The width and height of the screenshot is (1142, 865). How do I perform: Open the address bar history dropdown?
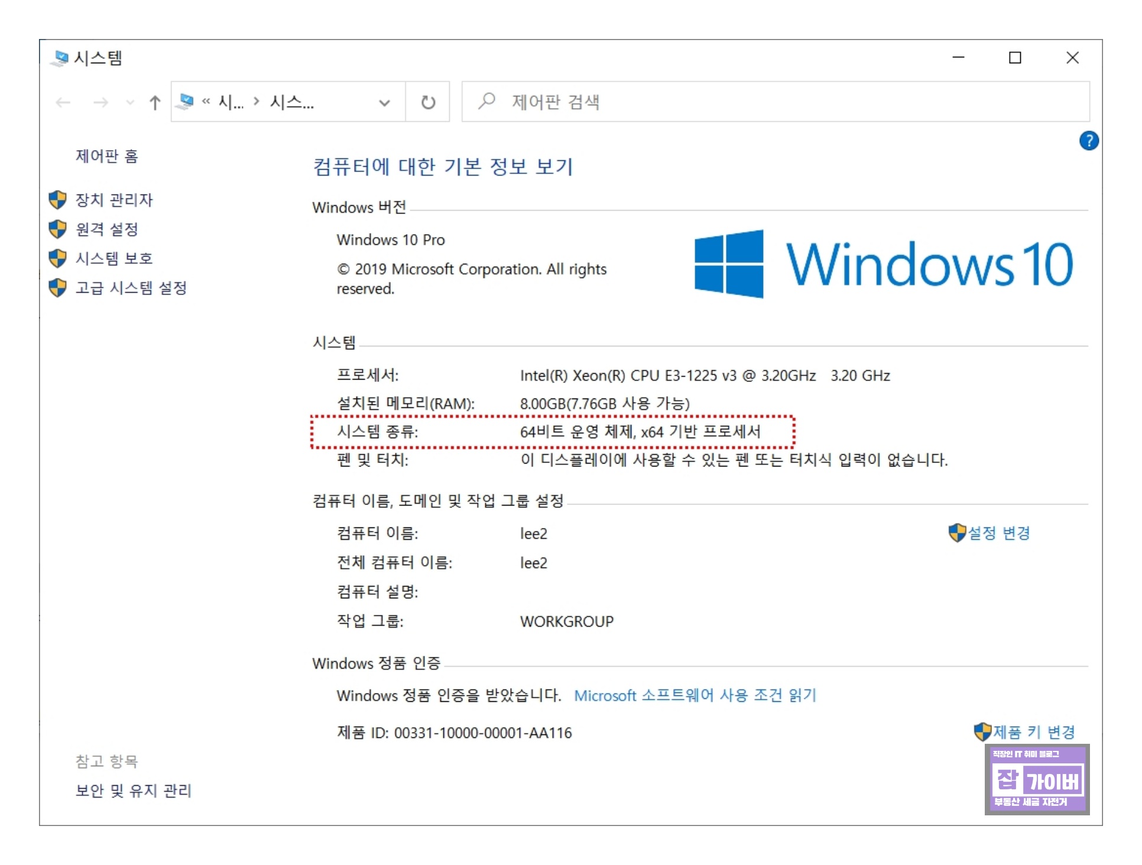click(x=384, y=103)
